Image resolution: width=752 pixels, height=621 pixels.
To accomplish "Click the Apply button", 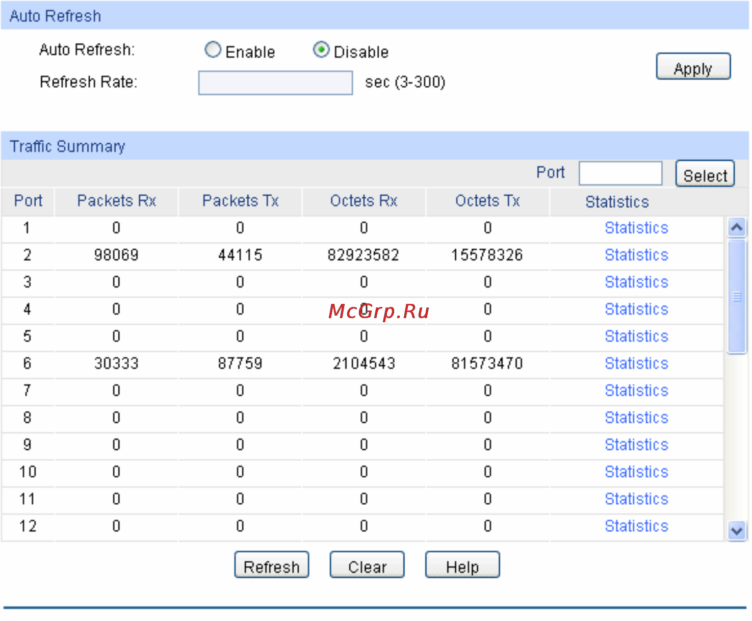I will pos(693,67).
